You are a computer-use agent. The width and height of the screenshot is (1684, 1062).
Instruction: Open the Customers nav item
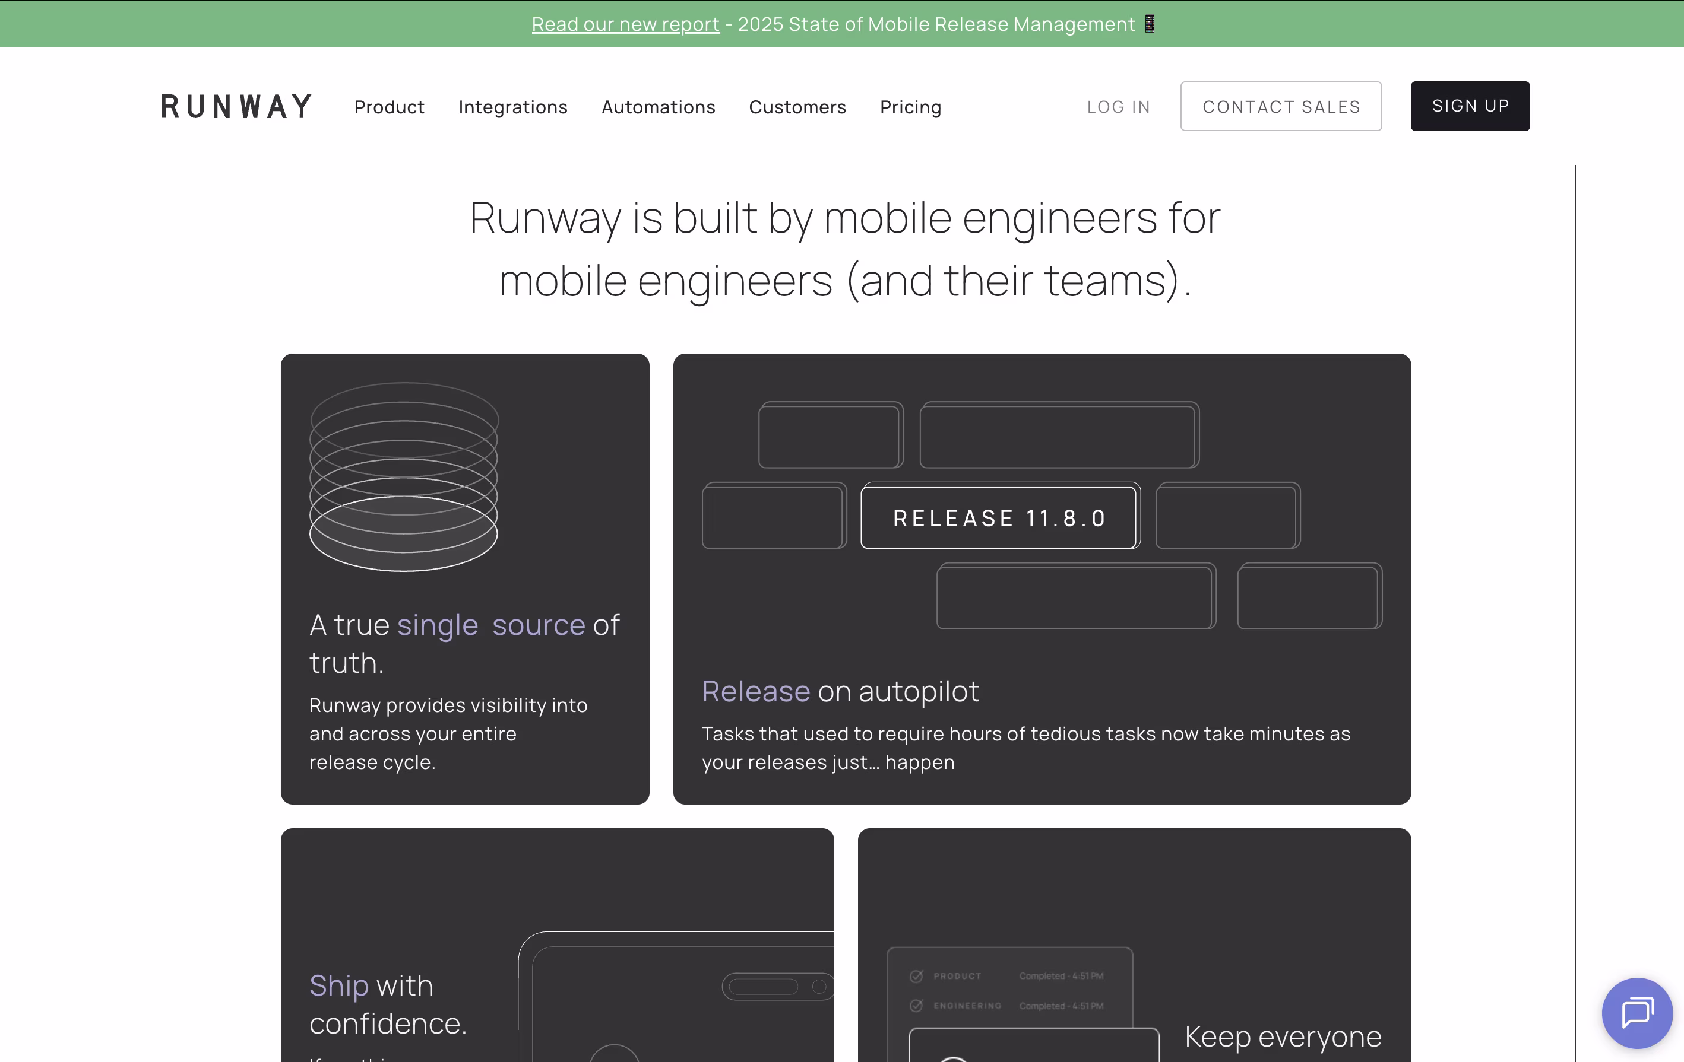[797, 107]
